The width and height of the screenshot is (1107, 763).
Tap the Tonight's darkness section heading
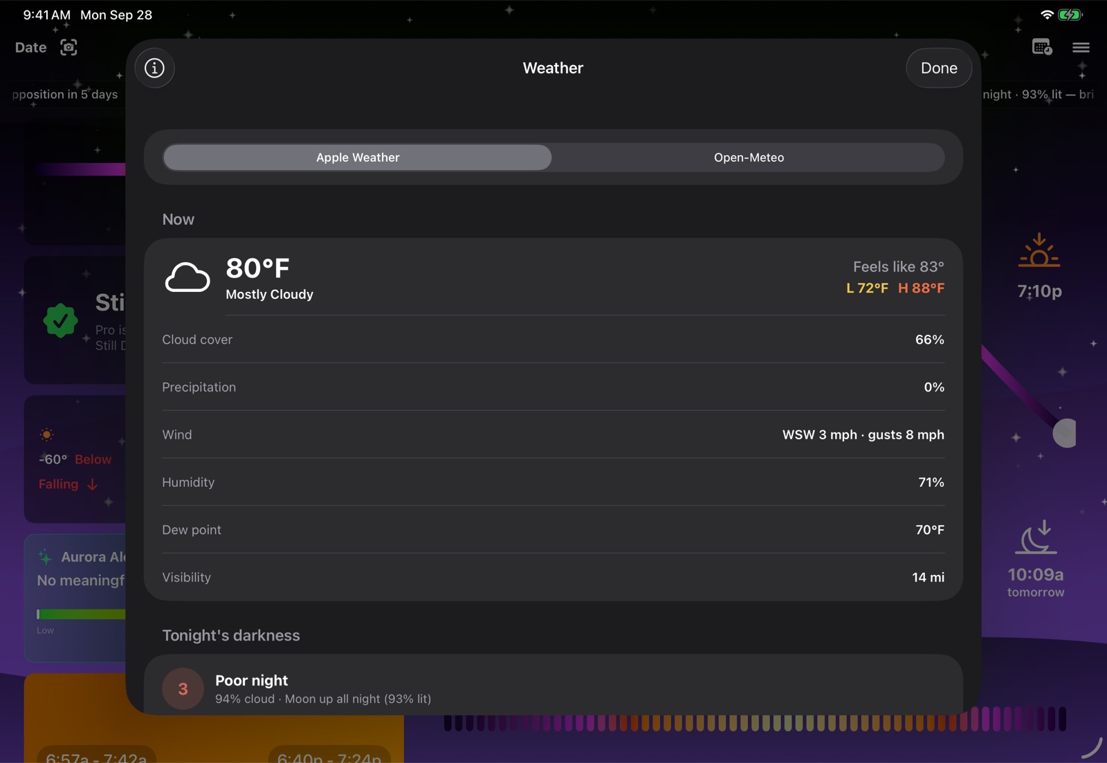coord(231,636)
